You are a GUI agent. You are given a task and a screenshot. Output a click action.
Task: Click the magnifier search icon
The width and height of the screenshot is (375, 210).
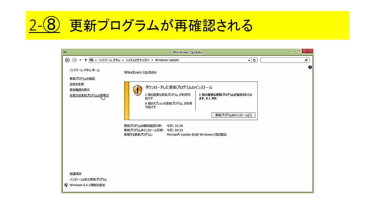tap(306, 60)
